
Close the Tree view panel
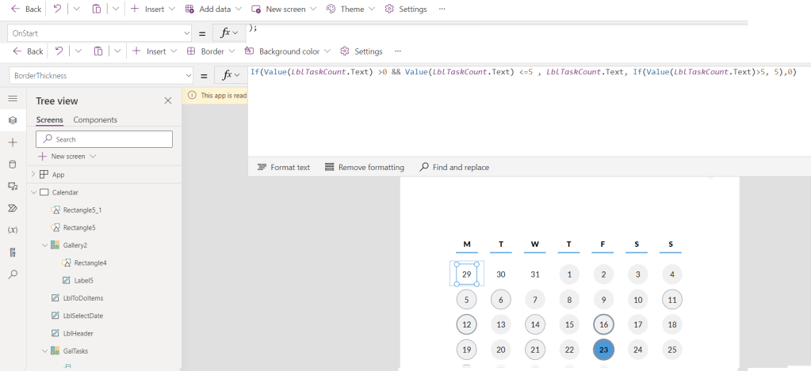[167, 100]
